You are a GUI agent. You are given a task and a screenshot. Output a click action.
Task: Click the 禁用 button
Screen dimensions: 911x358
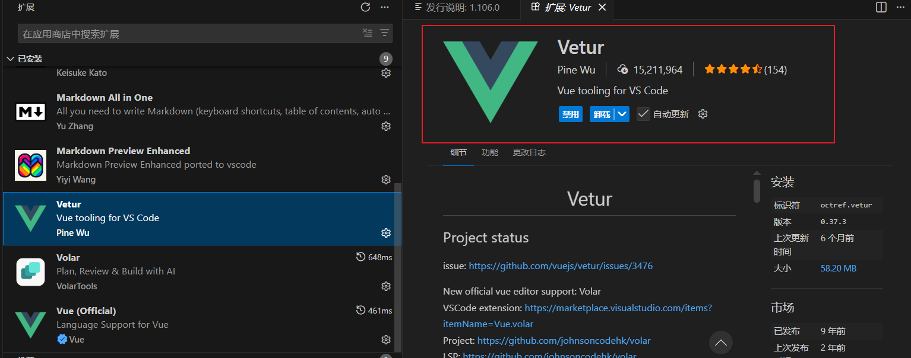point(571,114)
